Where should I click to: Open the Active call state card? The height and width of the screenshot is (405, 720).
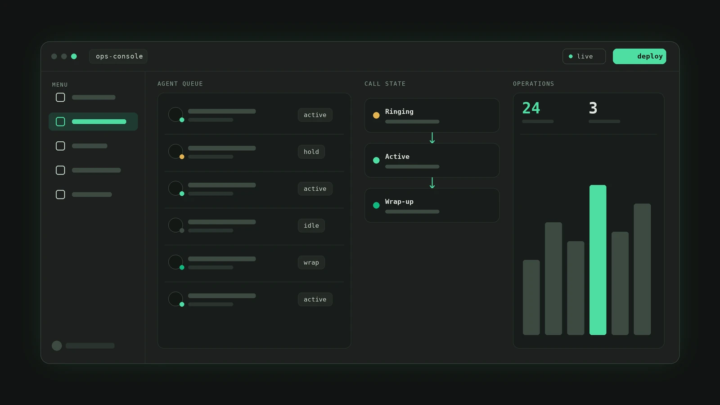(x=432, y=160)
